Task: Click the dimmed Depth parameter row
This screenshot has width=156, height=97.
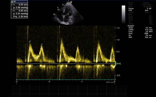Action: [140, 12]
